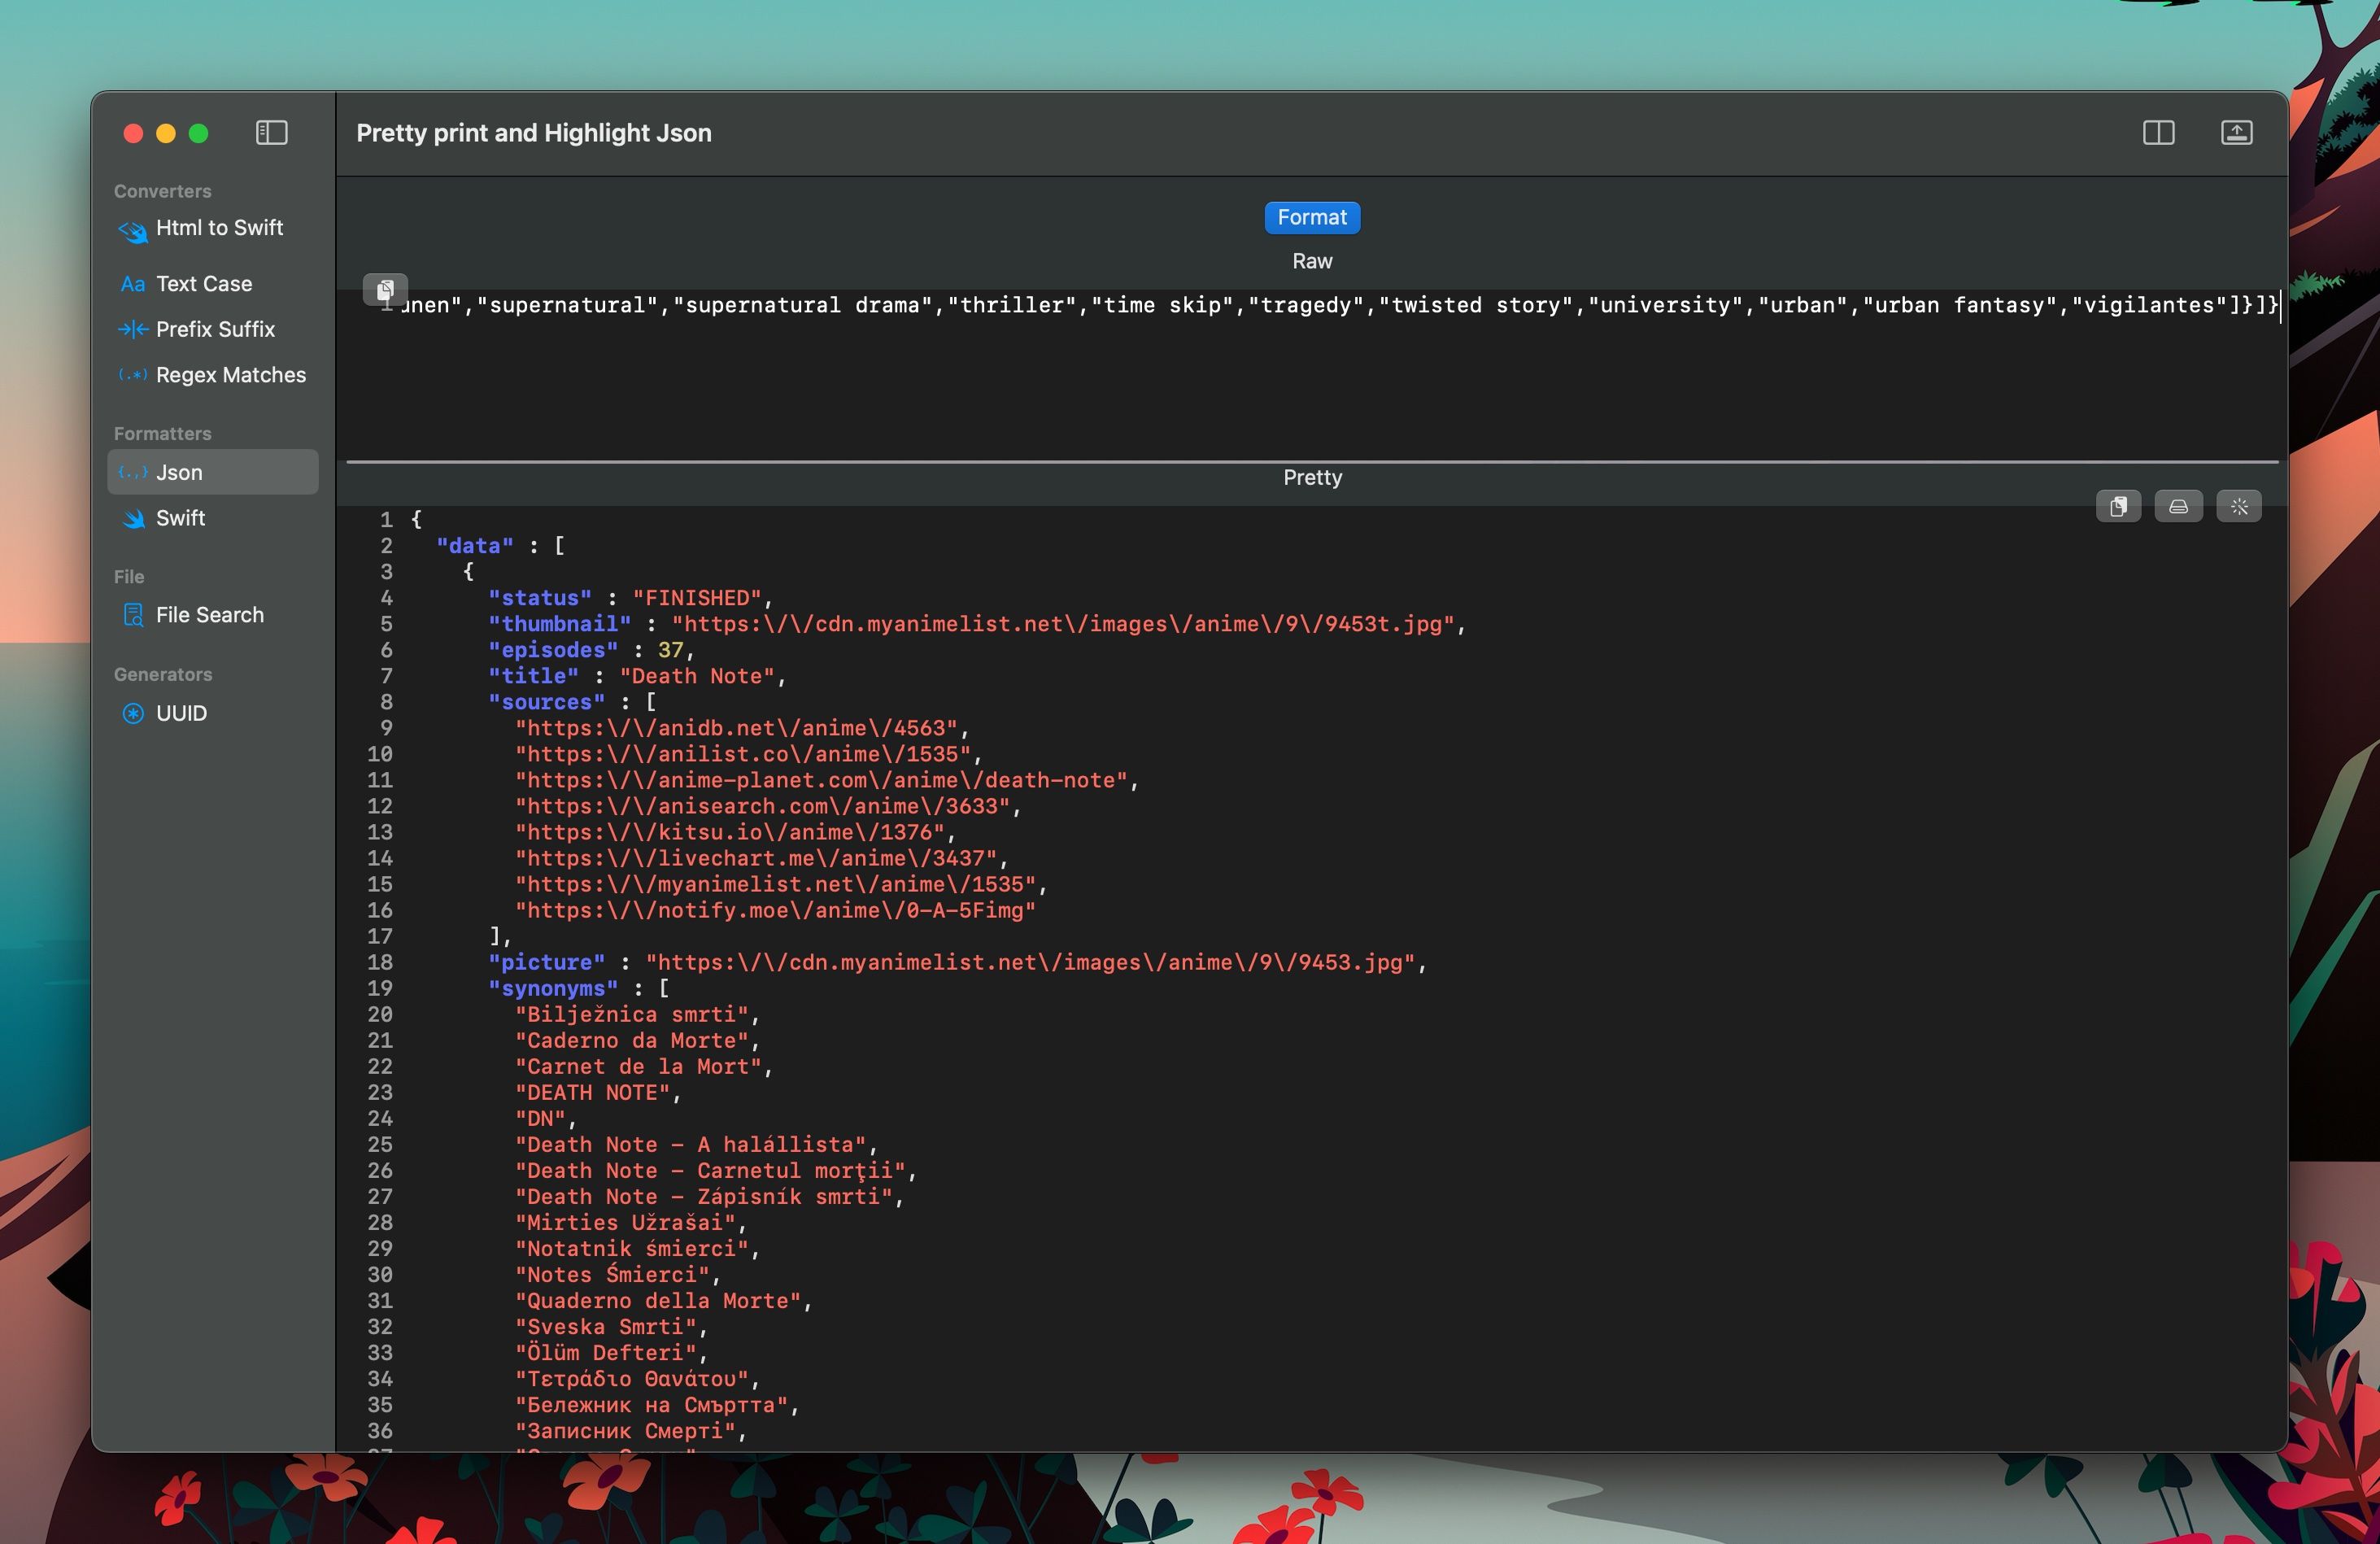The height and width of the screenshot is (1544, 2380).
Task: Click "Notatnik śmierci" synonym
Action: click(x=631, y=1248)
